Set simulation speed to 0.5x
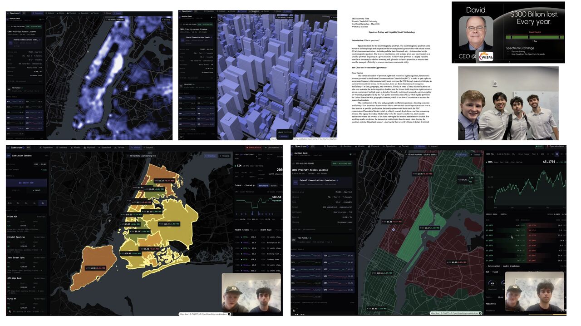Viewport: 581px width, 326px height. point(10,203)
